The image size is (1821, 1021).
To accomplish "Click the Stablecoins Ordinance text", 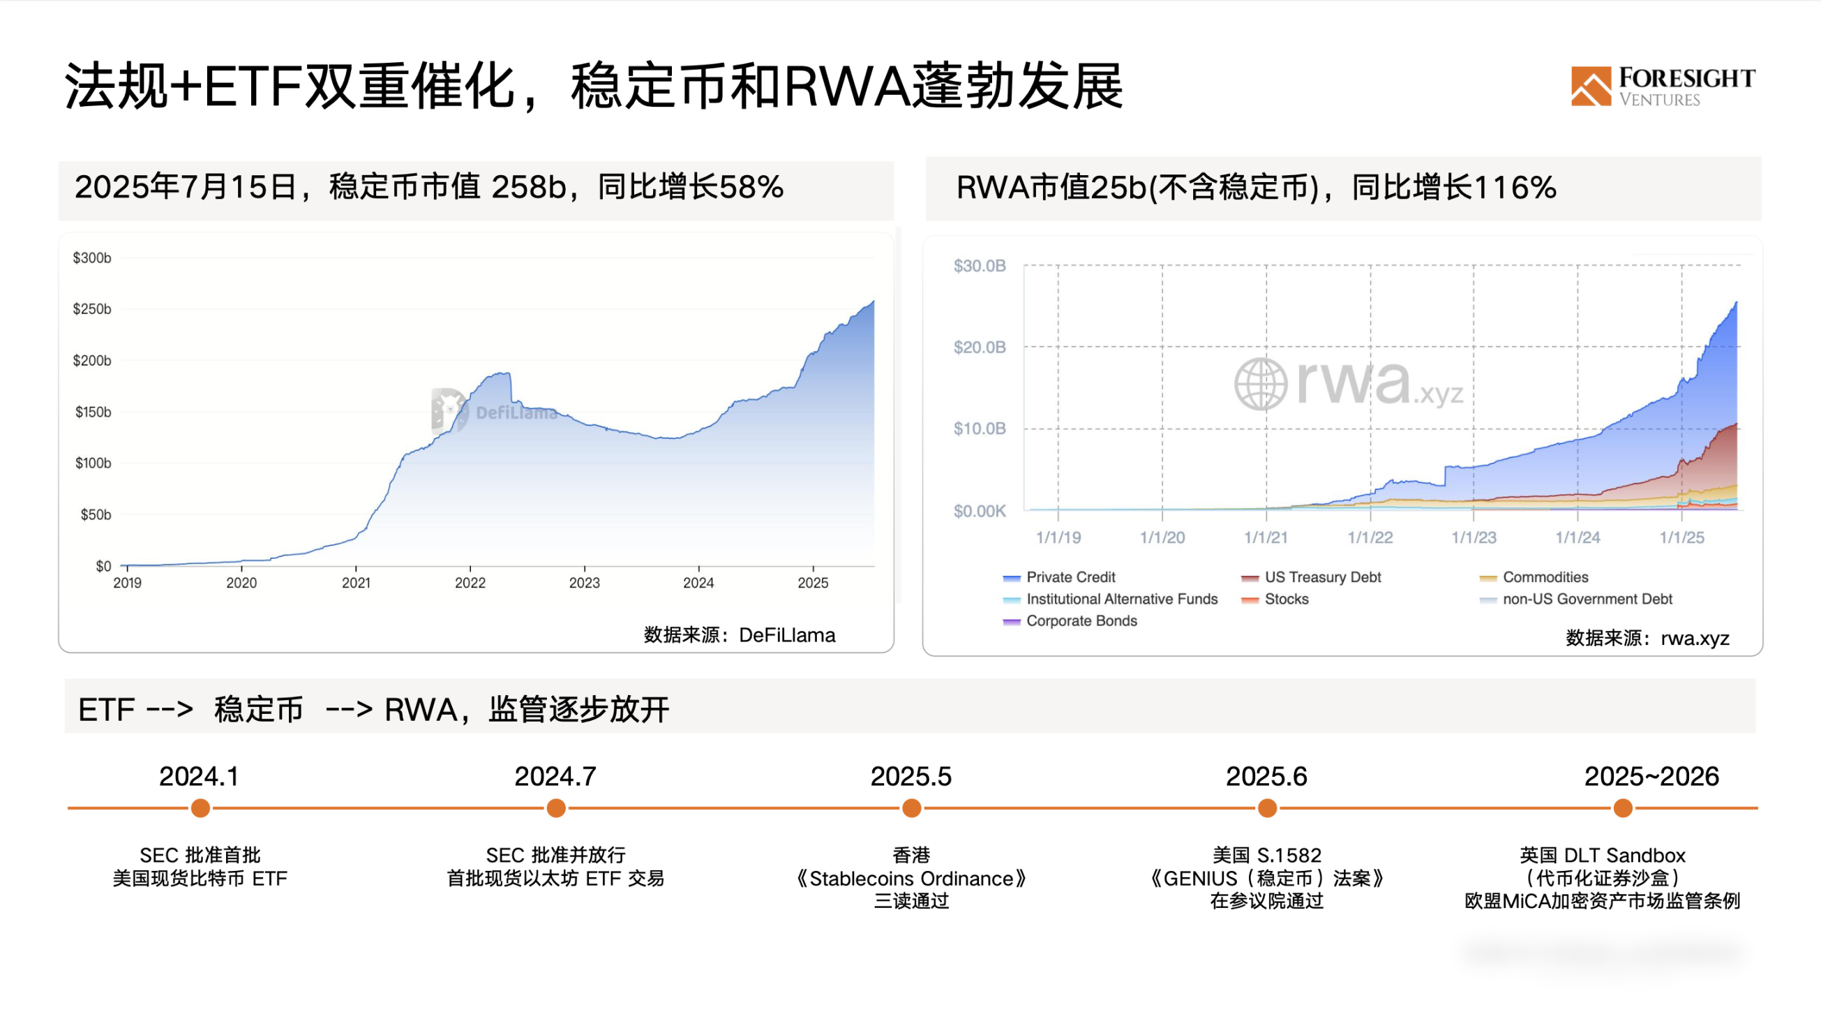I will click(911, 879).
